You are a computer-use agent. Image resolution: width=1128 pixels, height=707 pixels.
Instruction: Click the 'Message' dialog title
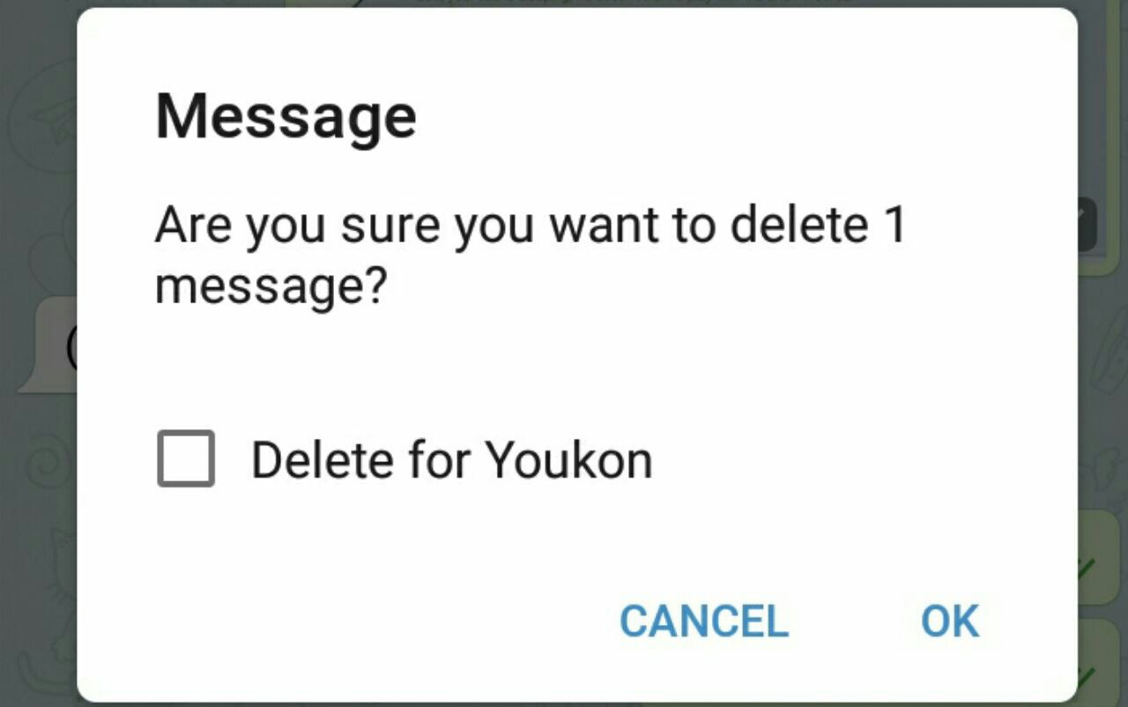point(286,116)
